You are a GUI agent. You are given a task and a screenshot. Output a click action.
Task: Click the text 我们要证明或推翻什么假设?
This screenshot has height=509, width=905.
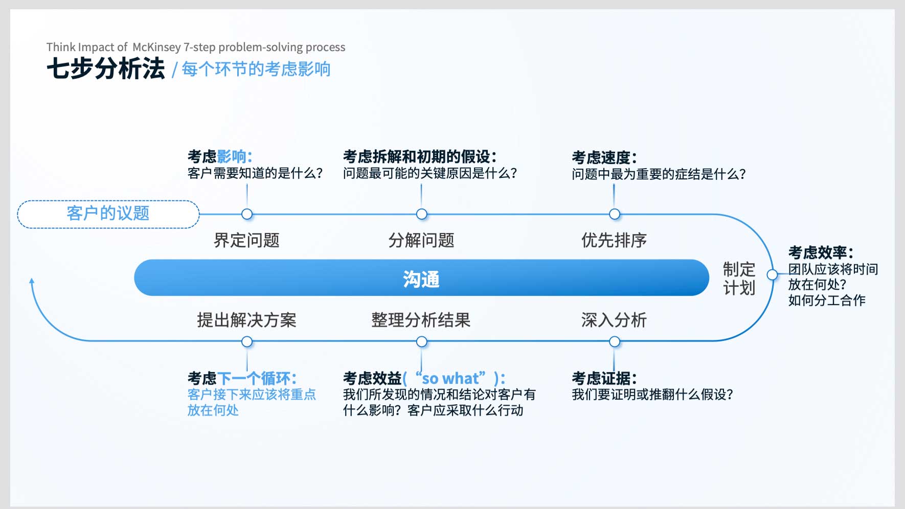[652, 395]
